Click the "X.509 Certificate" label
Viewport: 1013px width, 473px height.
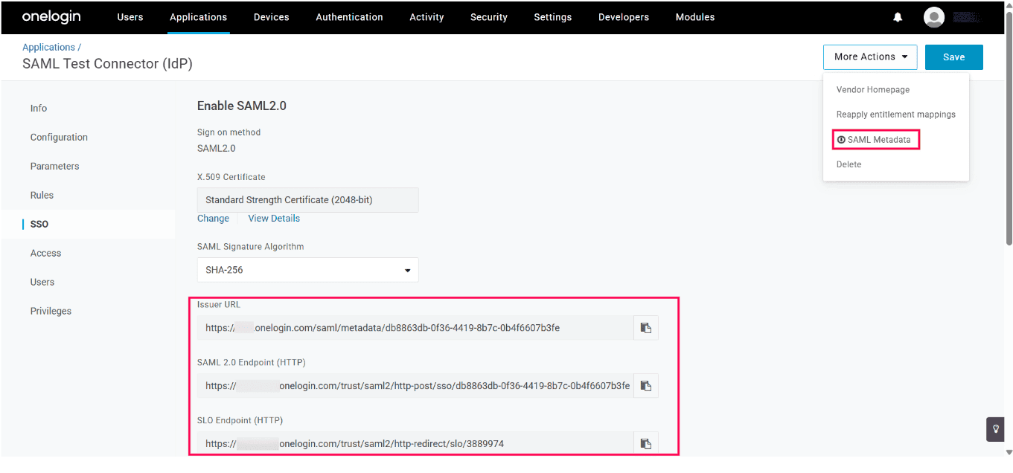click(x=231, y=177)
